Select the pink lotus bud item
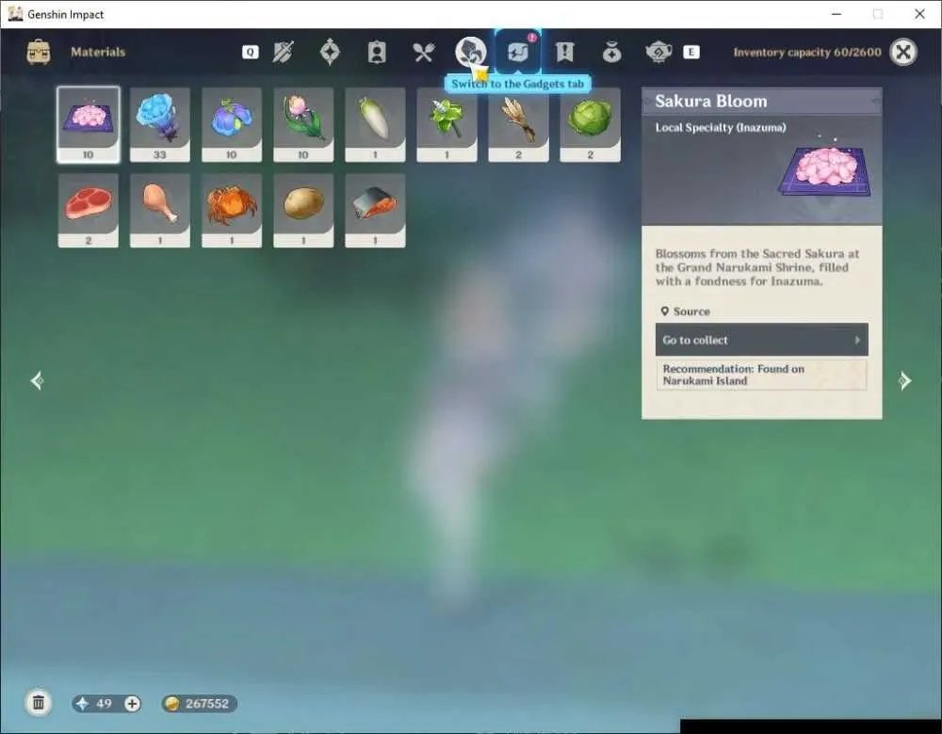 pos(303,125)
